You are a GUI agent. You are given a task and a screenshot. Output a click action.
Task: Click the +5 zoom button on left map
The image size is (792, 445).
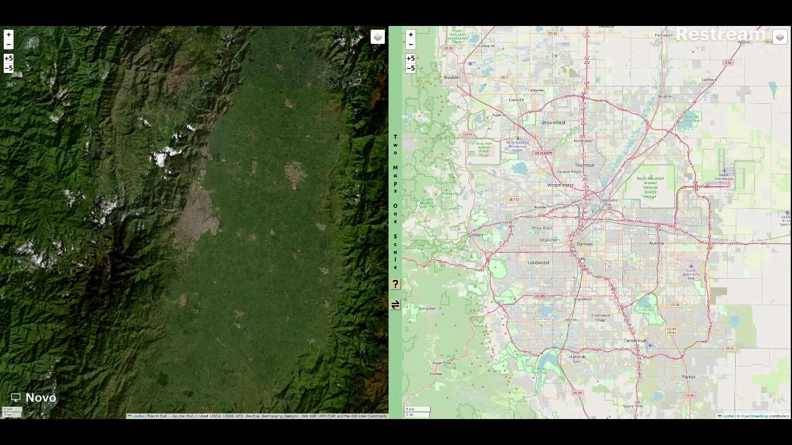tap(9, 58)
